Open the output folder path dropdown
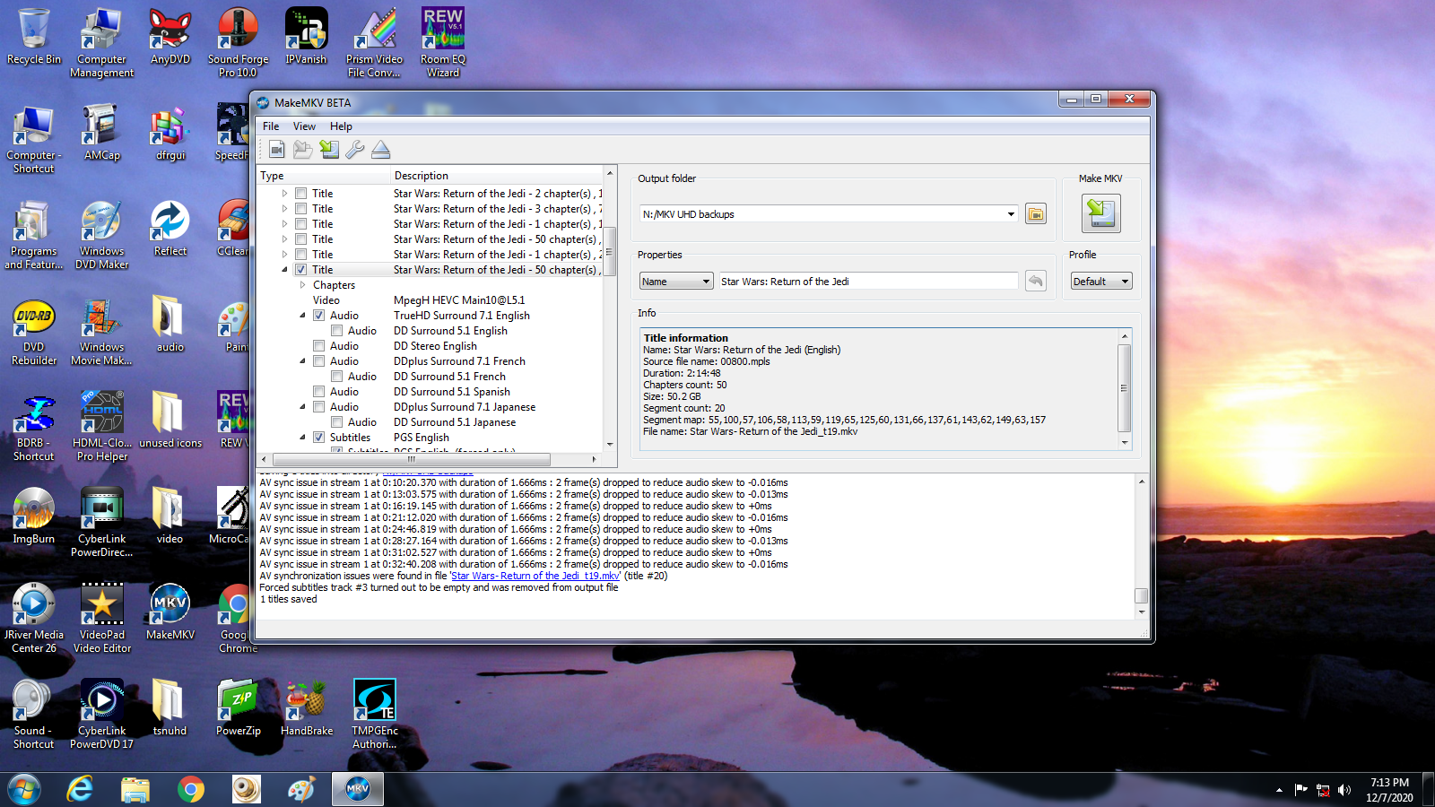 [1011, 214]
